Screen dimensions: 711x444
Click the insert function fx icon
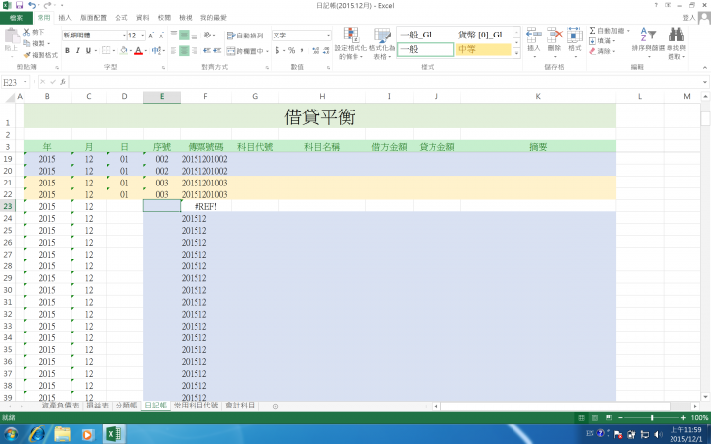(x=63, y=82)
